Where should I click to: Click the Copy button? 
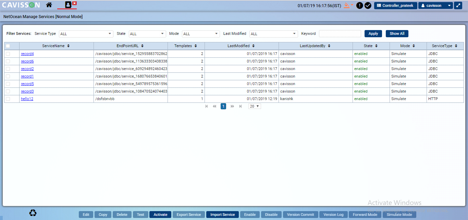click(x=103, y=215)
